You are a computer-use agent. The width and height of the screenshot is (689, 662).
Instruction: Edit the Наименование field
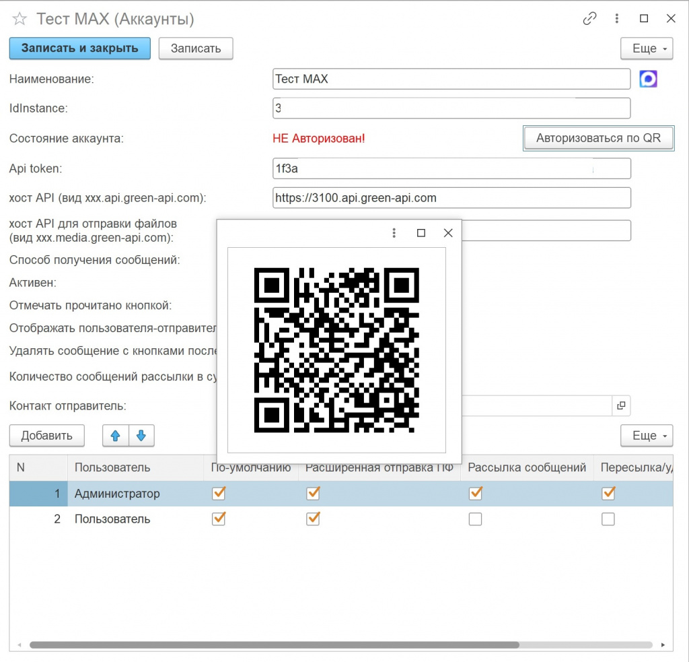(451, 79)
